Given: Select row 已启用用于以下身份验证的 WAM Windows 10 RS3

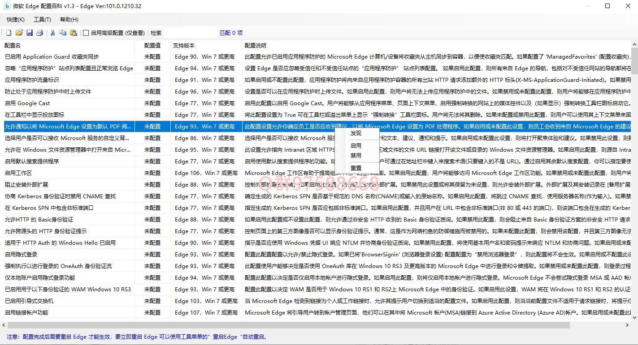Looking at the screenshot, I should click(317, 290).
